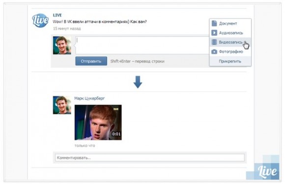Collapse the Прикрепить attach dropdown
The image size is (285, 184).
pos(230,61)
